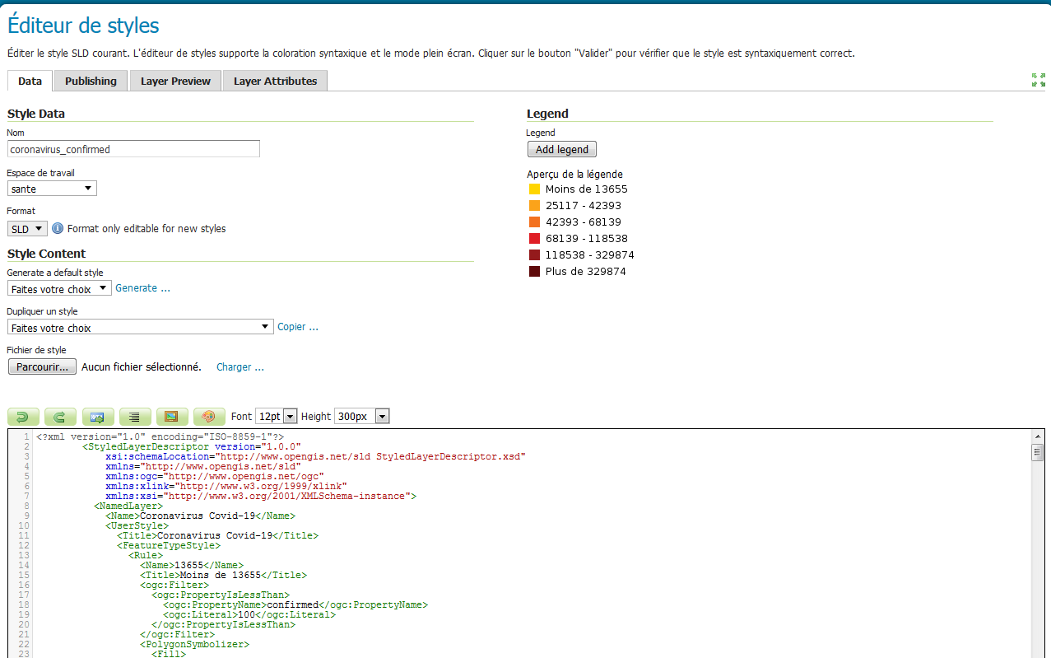Click the ogc:Literal 100 code line

[x=249, y=614]
